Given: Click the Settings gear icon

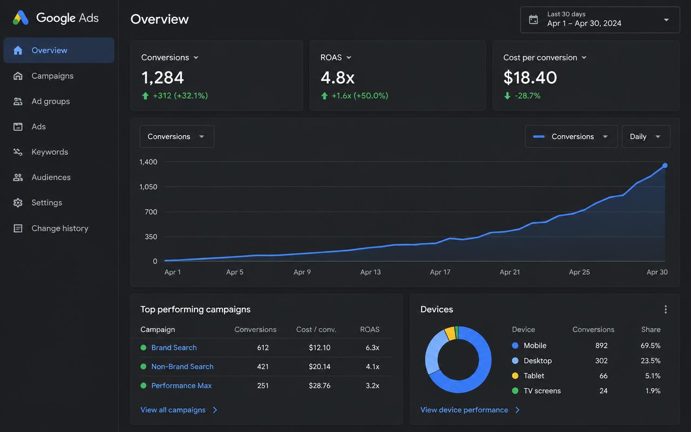Looking at the screenshot, I should pyautogui.click(x=18, y=202).
